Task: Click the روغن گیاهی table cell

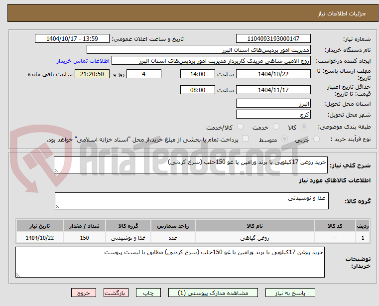Action: 254,238
